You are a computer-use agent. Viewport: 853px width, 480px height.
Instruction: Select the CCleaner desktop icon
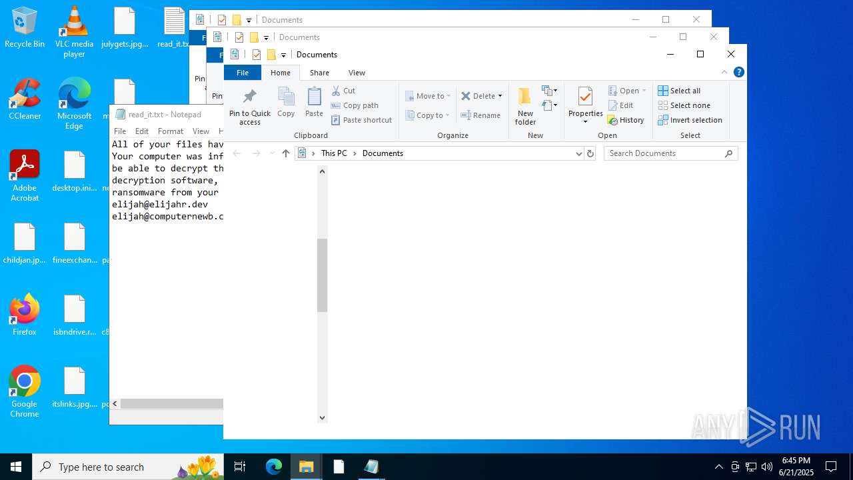[25, 100]
